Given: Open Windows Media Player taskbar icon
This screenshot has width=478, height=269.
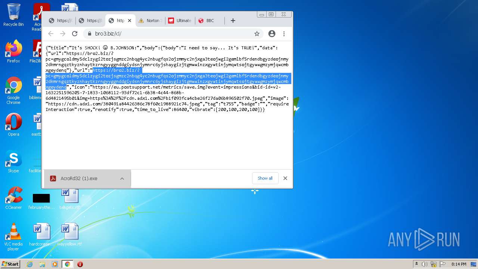Looking at the screenshot, I should point(55,264).
